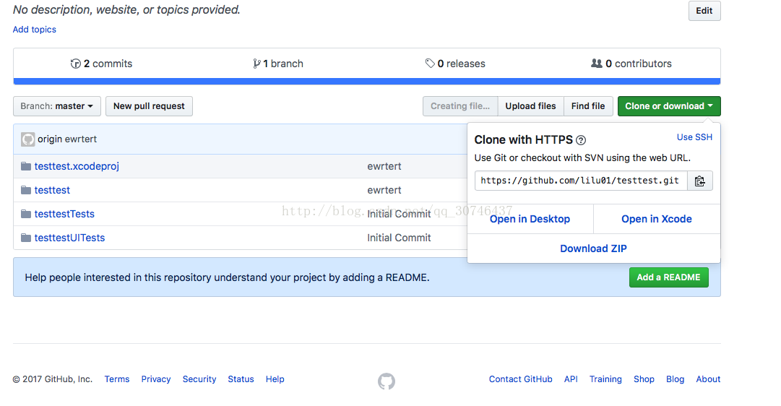Click the copy-to-clipboard icon beside the URL
Screen dimensions: 781x406
[700, 181]
